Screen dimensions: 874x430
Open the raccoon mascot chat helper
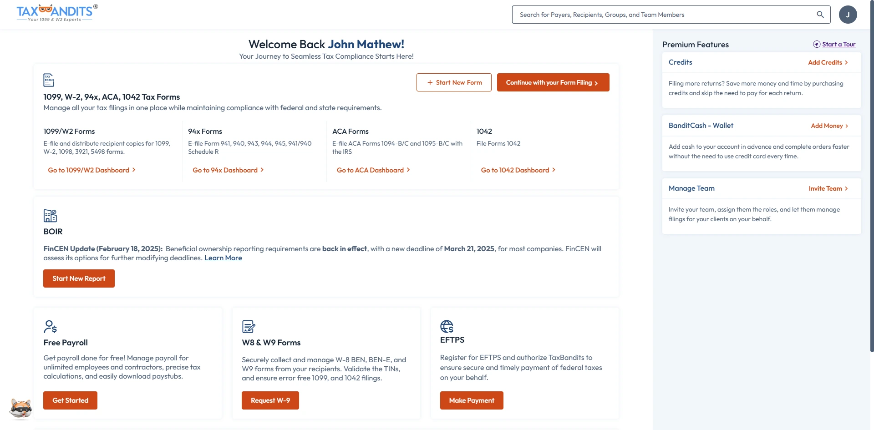[21, 408]
